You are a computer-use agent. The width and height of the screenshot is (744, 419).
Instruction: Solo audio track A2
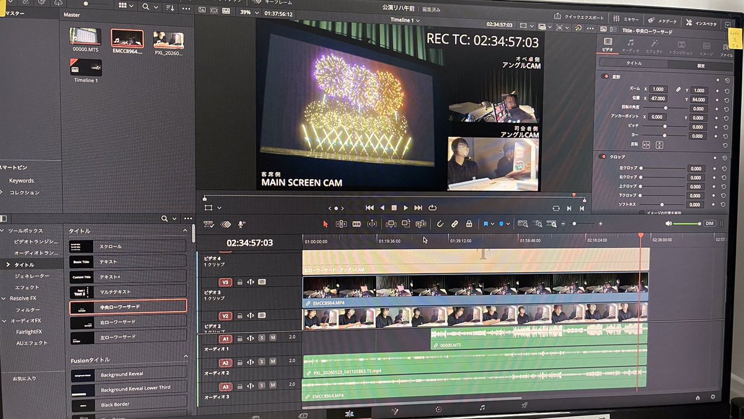coord(262,361)
